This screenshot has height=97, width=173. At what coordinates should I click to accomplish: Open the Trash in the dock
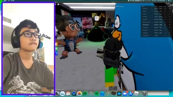pos(144,93)
